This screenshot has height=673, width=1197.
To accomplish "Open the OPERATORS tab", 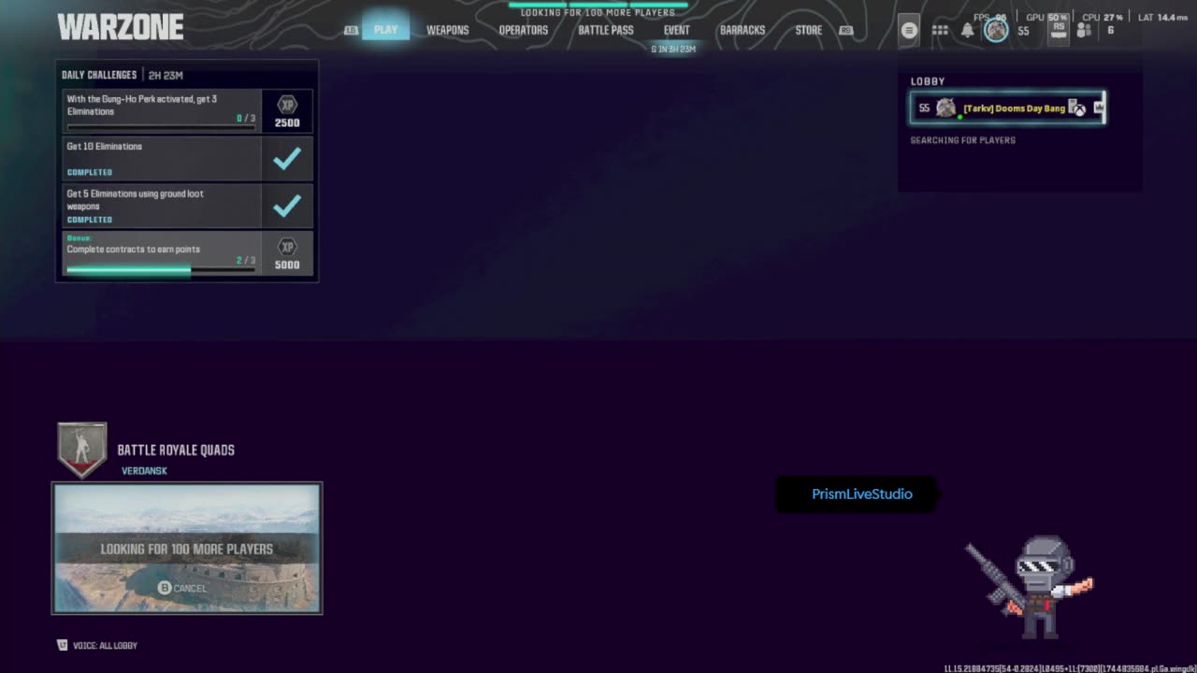I will click(x=524, y=30).
